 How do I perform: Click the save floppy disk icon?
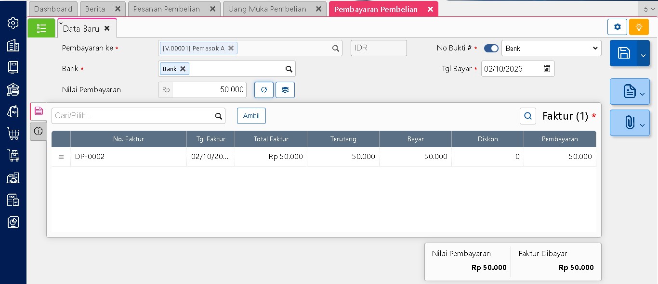624,53
